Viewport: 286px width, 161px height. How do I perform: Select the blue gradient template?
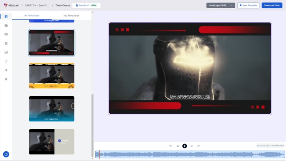pos(51,109)
